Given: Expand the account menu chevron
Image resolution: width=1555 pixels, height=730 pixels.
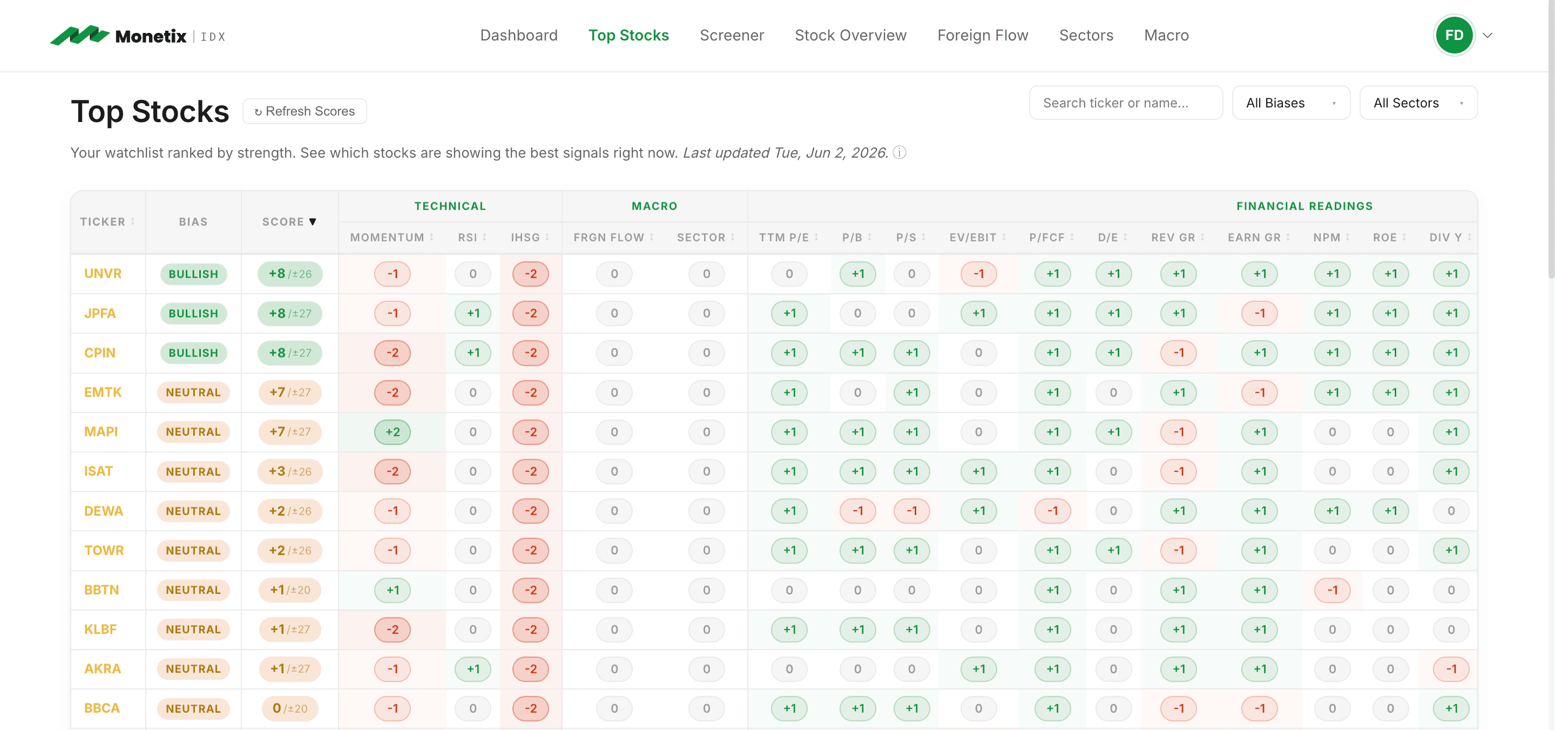Looking at the screenshot, I should [x=1488, y=36].
